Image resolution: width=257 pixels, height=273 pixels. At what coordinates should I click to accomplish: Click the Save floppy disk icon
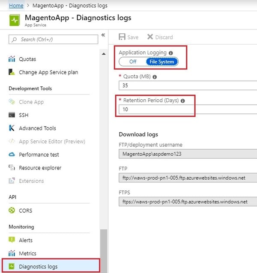(122, 37)
